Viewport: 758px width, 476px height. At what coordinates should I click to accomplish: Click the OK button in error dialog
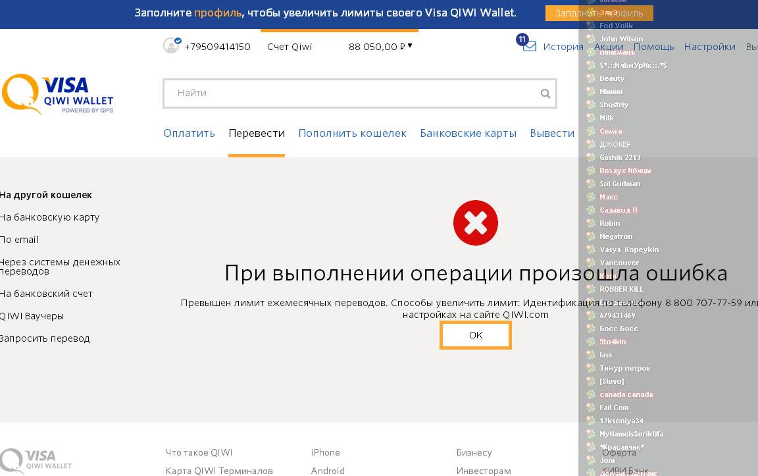(x=475, y=334)
